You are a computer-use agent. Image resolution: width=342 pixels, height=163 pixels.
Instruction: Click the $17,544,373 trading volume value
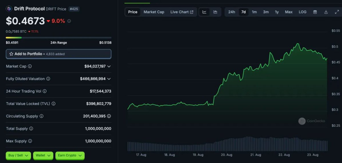coord(100,91)
